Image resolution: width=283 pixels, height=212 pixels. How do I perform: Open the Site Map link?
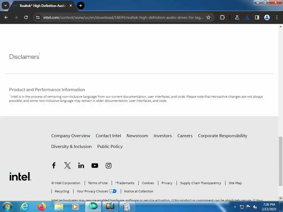235,183
